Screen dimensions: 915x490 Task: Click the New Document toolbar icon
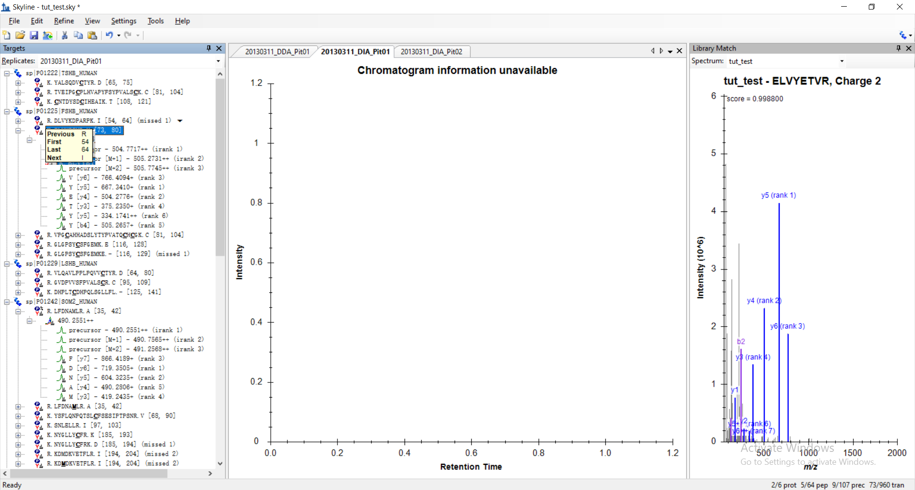[6, 35]
